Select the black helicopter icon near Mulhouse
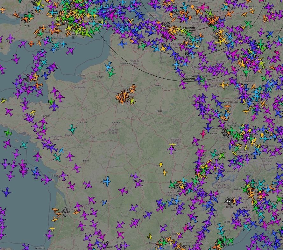The image size is (283, 250). [225, 133]
